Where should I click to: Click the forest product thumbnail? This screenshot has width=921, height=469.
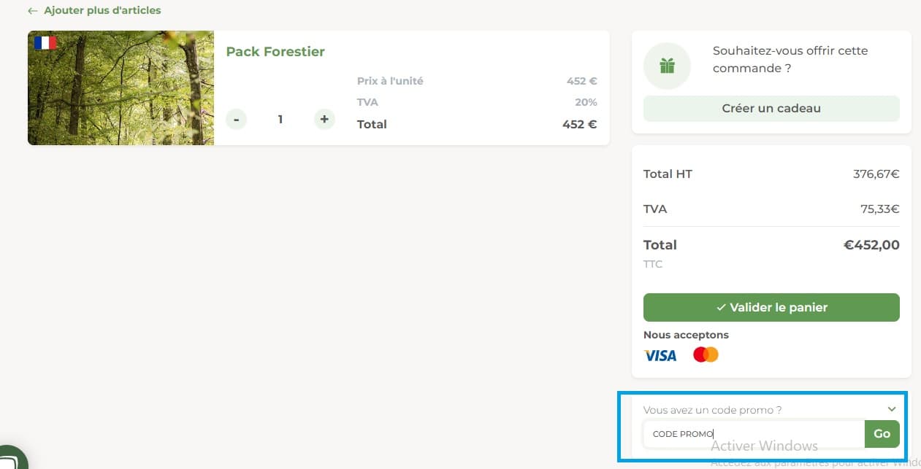click(x=121, y=88)
